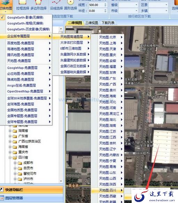178x203 pixels.
Task: Click the 拉框选择 rectangle selection tool
Action: click(x=23, y=5)
